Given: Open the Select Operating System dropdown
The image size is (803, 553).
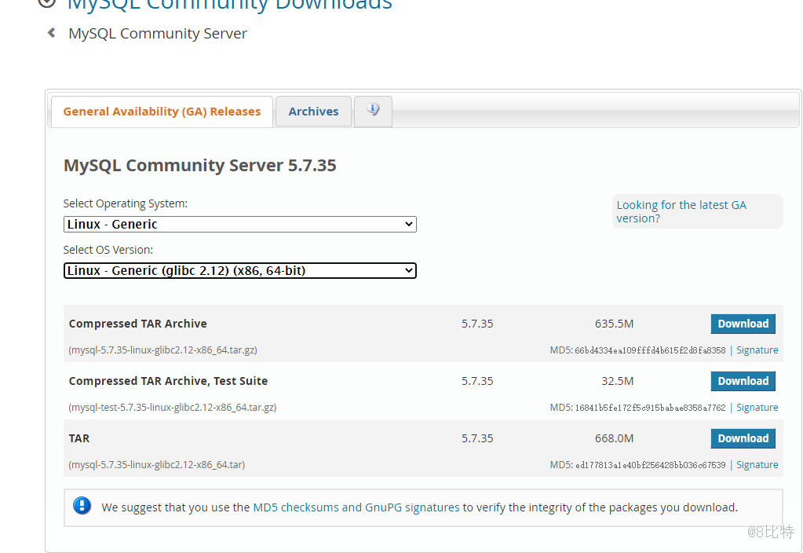Looking at the screenshot, I should tap(239, 224).
